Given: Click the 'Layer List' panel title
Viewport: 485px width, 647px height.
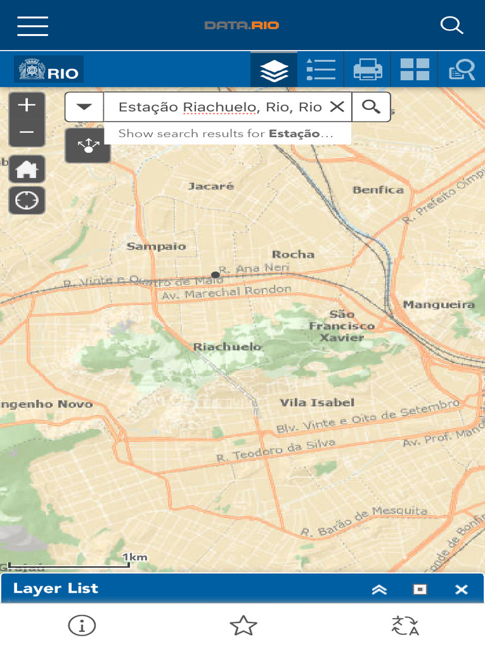Looking at the screenshot, I should (56, 588).
